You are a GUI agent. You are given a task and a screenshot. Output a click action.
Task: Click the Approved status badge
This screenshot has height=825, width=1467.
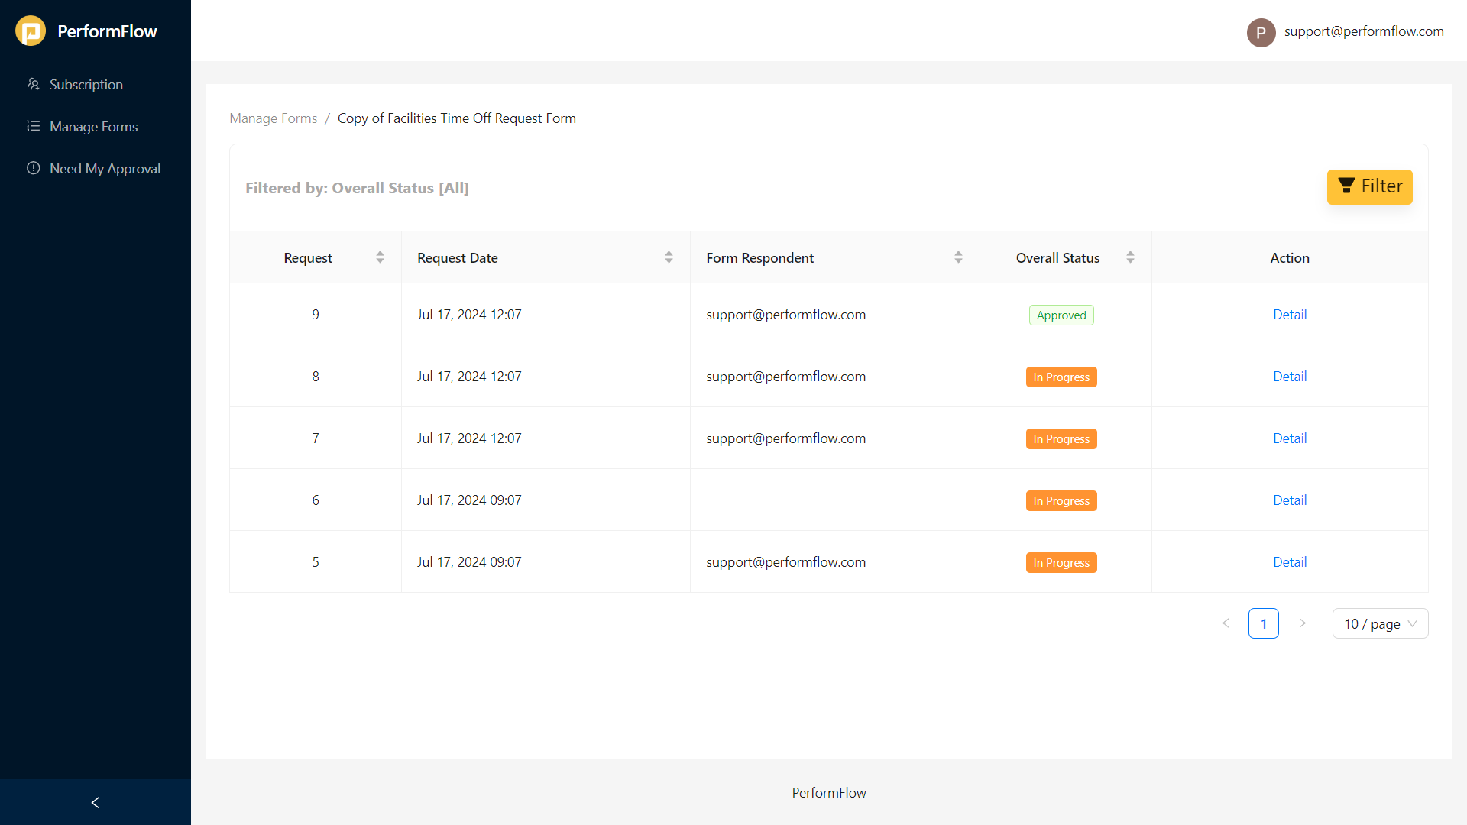1061,315
